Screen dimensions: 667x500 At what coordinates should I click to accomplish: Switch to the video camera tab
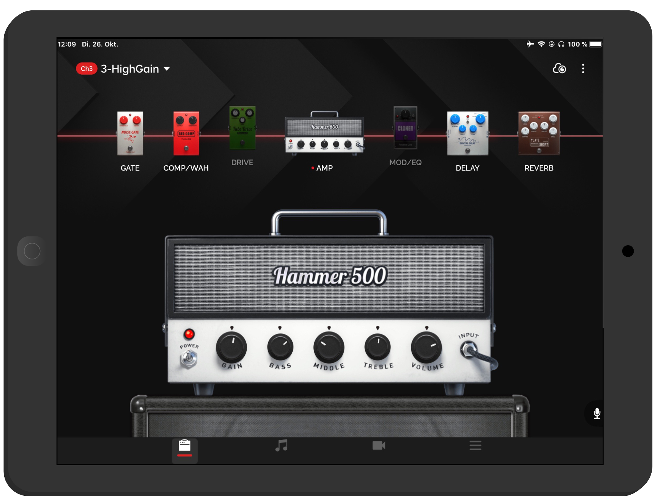coord(379,446)
